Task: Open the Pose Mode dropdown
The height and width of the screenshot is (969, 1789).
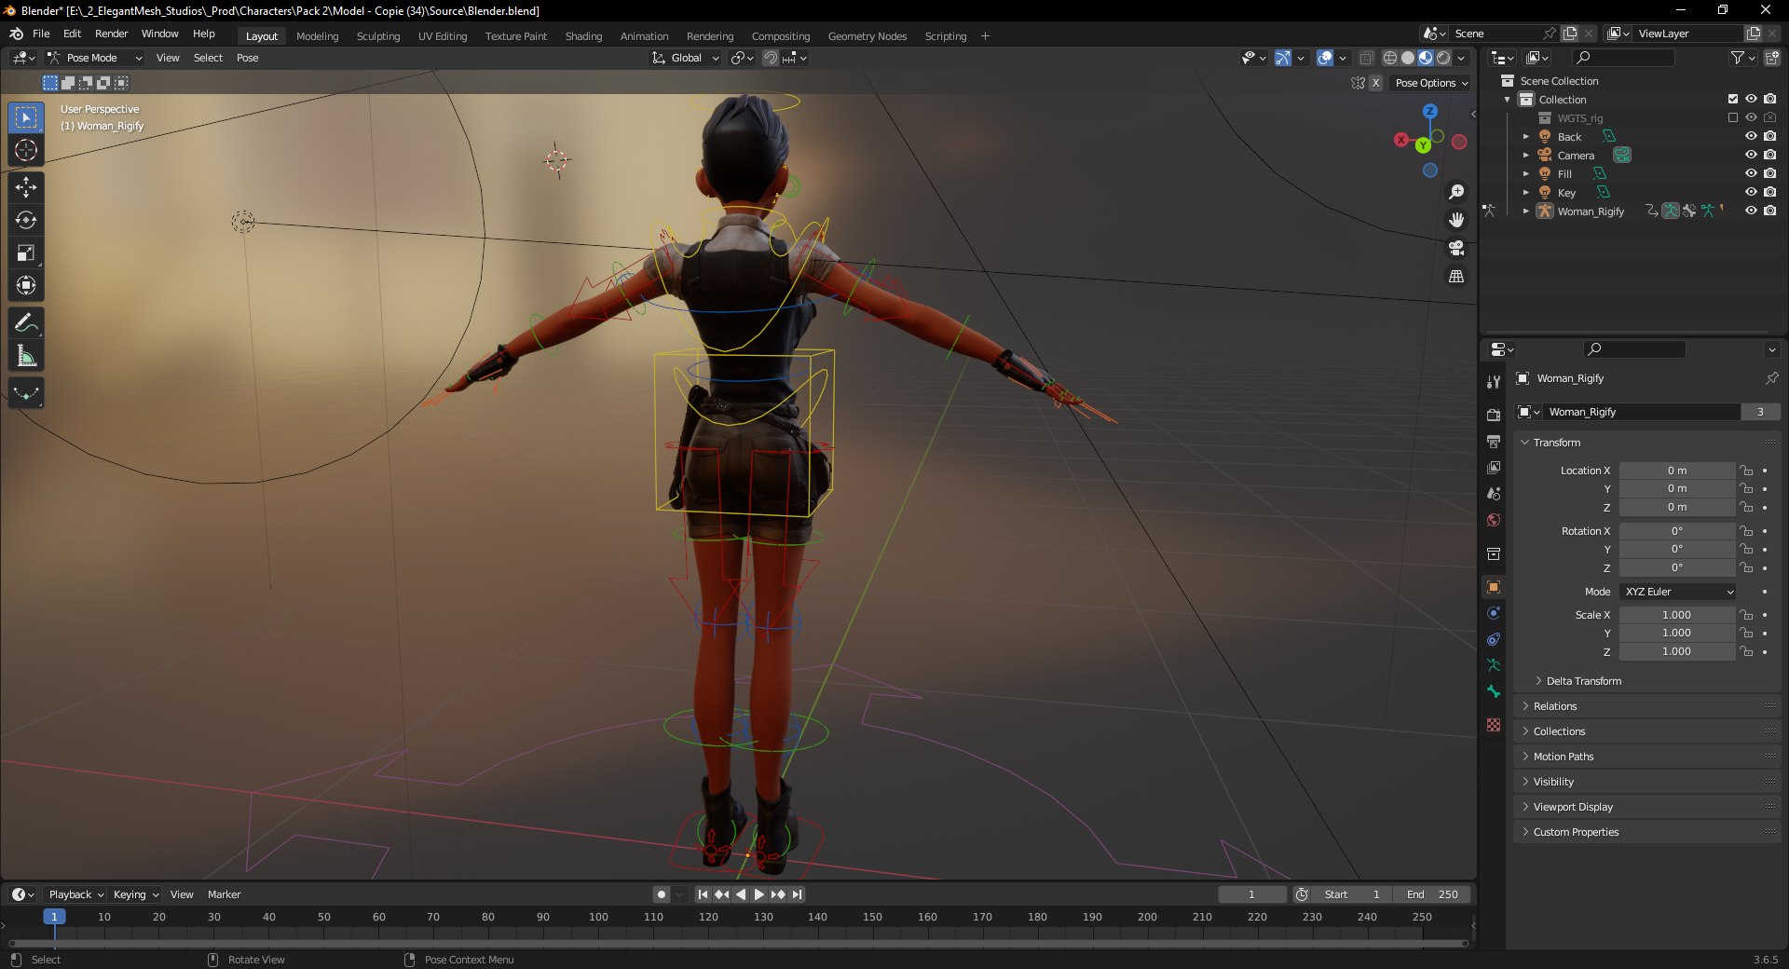Action: (95, 58)
